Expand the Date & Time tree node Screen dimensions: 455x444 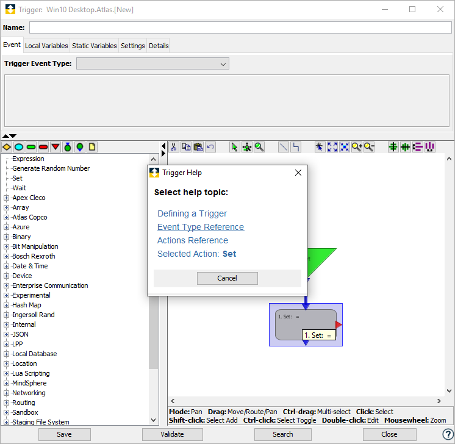(6, 266)
